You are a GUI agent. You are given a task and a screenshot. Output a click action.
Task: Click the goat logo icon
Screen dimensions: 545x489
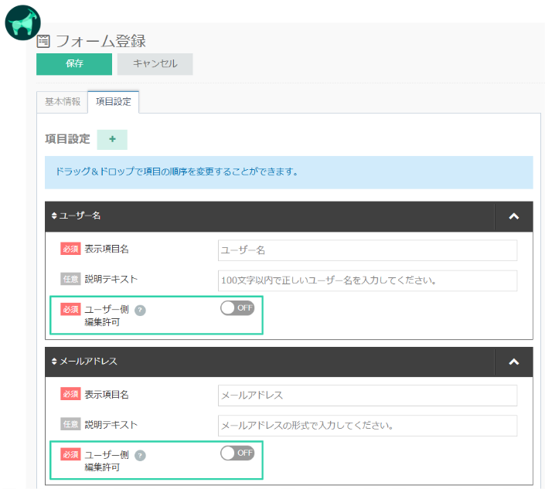click(x=23, y=22)
